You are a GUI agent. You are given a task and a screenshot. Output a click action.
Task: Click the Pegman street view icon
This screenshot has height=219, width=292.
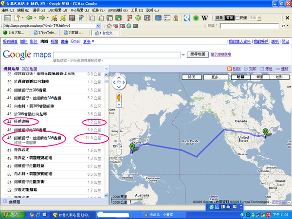click(x=119, y=97)
